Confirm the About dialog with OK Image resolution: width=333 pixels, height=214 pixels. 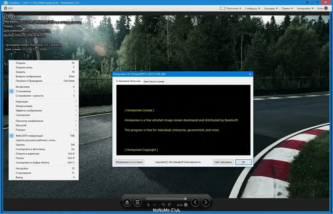pyautogui.click(x=244, y=162)
